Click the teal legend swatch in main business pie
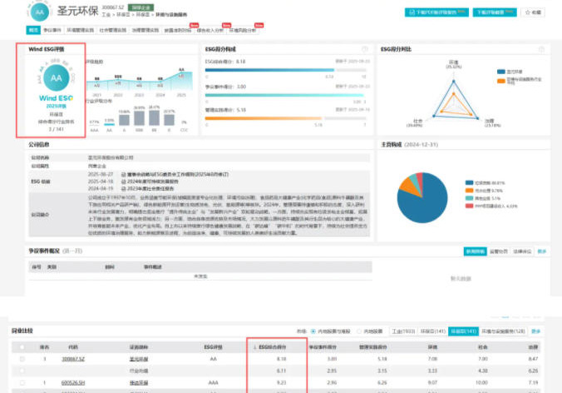 pyautogui.click(x=469, y=198)
